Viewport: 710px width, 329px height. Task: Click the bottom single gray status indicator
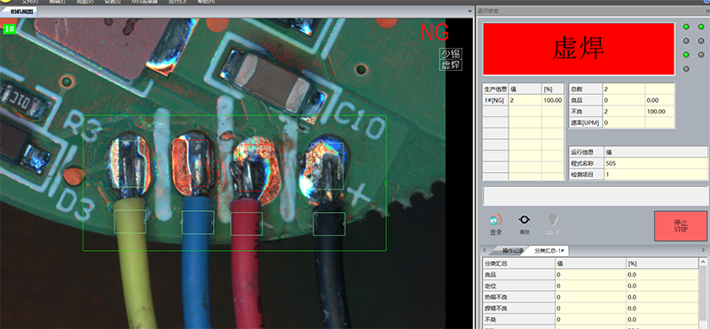[x=686, y=69]
